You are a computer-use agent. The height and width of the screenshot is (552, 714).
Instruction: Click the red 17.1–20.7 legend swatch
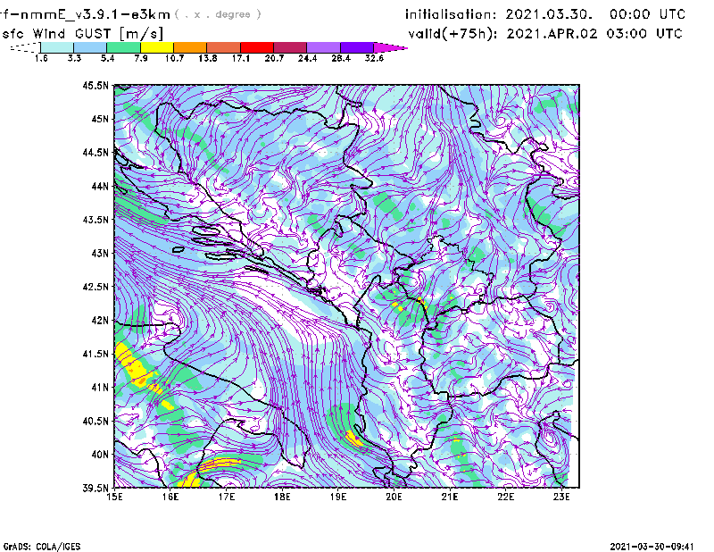click(257, 47)
